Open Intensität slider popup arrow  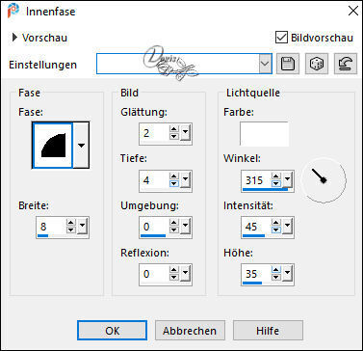click(x=287, y=227)
